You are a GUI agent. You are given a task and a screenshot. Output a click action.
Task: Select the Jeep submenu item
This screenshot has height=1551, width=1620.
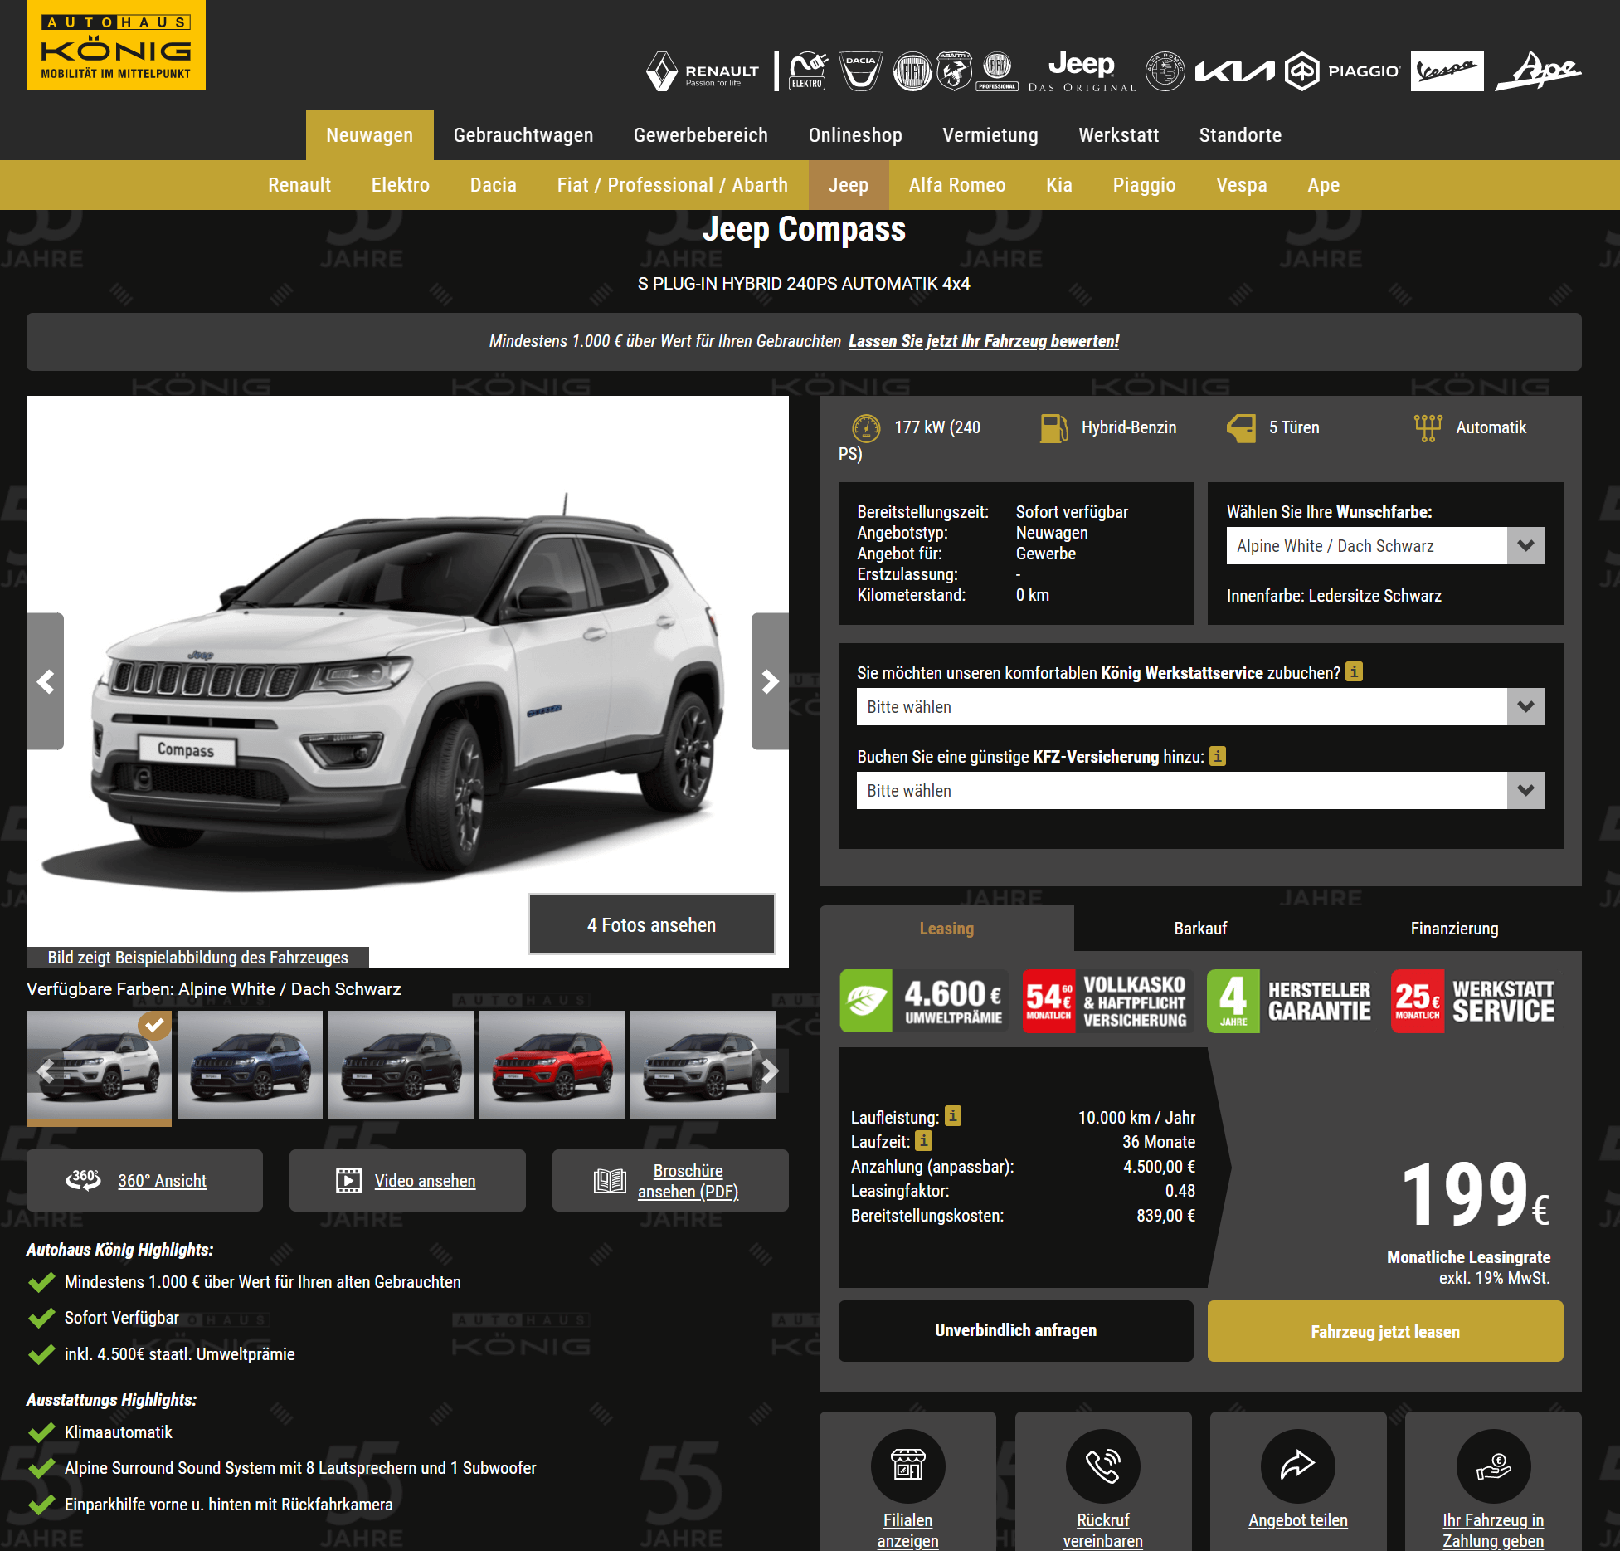click(849, 185)
